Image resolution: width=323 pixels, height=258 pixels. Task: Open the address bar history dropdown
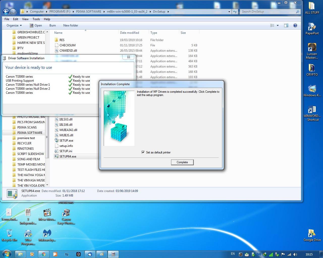(229, 12)
